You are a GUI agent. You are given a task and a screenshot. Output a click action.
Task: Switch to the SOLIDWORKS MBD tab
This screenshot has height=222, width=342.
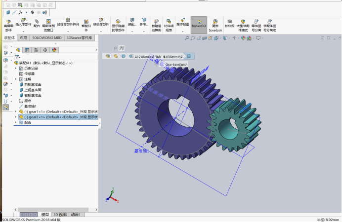[x=47, y=37]
